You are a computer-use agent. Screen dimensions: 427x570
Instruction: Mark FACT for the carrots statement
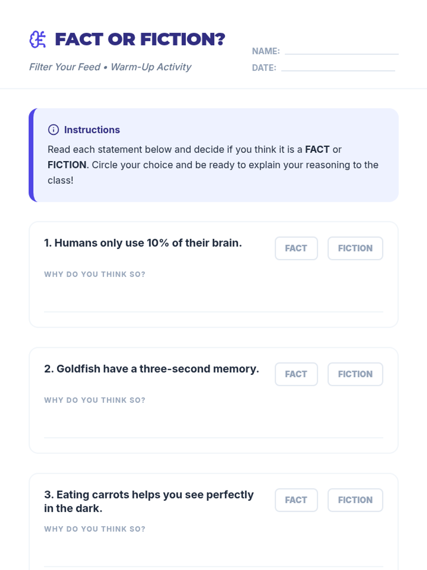click(296, 500)
